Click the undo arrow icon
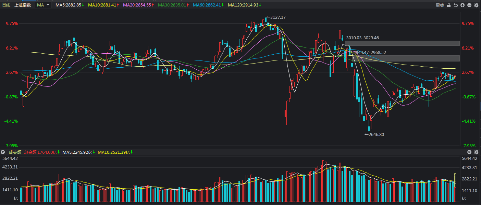This screenshot has width=481, height=205. click(456, 5)
